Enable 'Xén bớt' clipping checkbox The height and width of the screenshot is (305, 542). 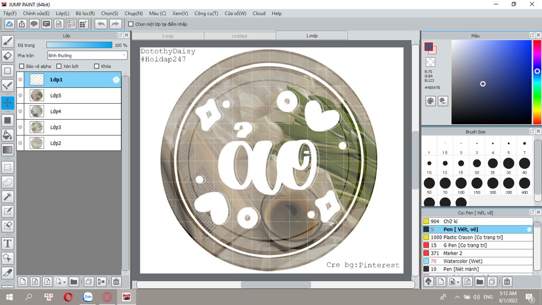[59, 66]
